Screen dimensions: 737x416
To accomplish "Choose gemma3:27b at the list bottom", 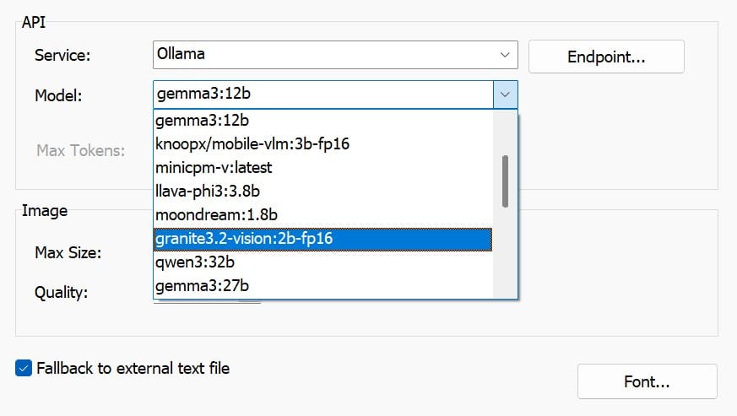I will (x=322, y=286).
